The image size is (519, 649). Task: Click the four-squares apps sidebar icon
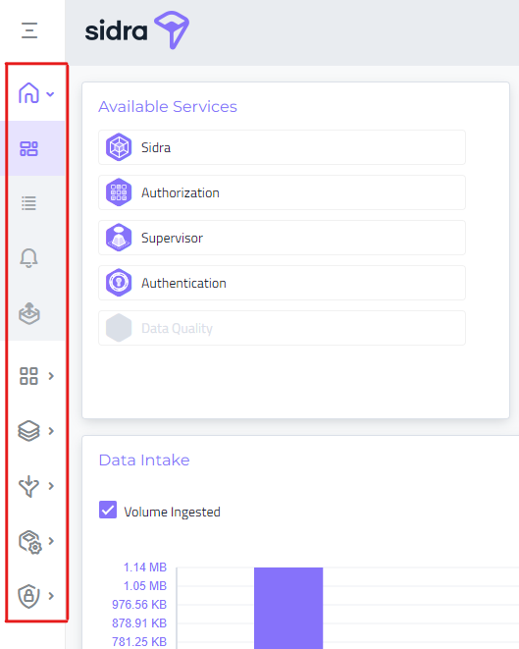pos(29,376)
